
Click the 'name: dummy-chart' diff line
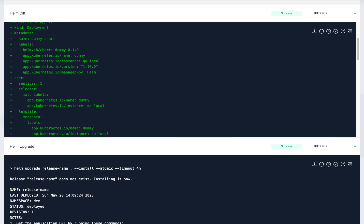coord(33,39)
